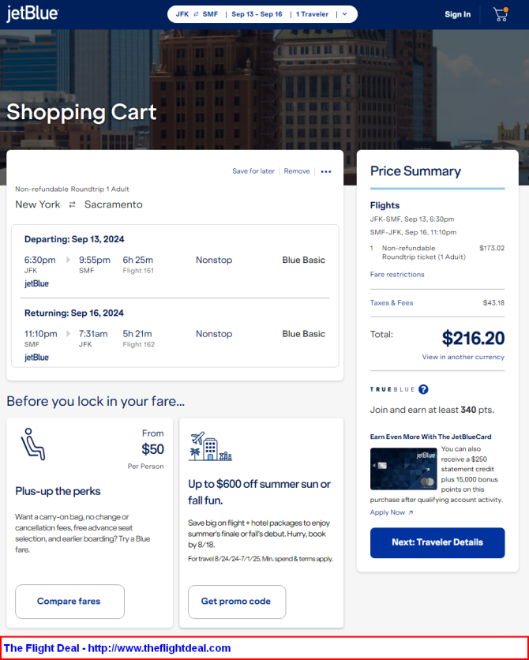
Task: Click the JetBlue credit card image
Action: point(403,469)
